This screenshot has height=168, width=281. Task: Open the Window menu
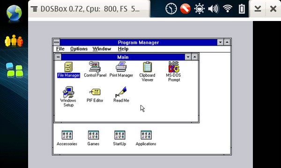pos(102,49)
